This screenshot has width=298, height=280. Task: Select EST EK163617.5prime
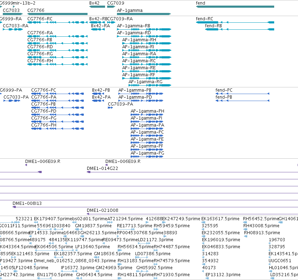coord(220,218)
